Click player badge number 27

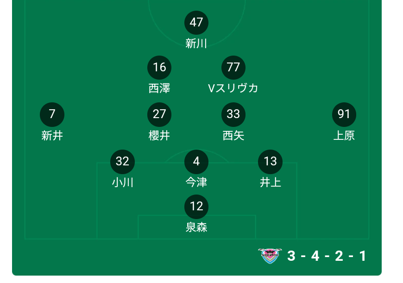[x=159, y=114]
